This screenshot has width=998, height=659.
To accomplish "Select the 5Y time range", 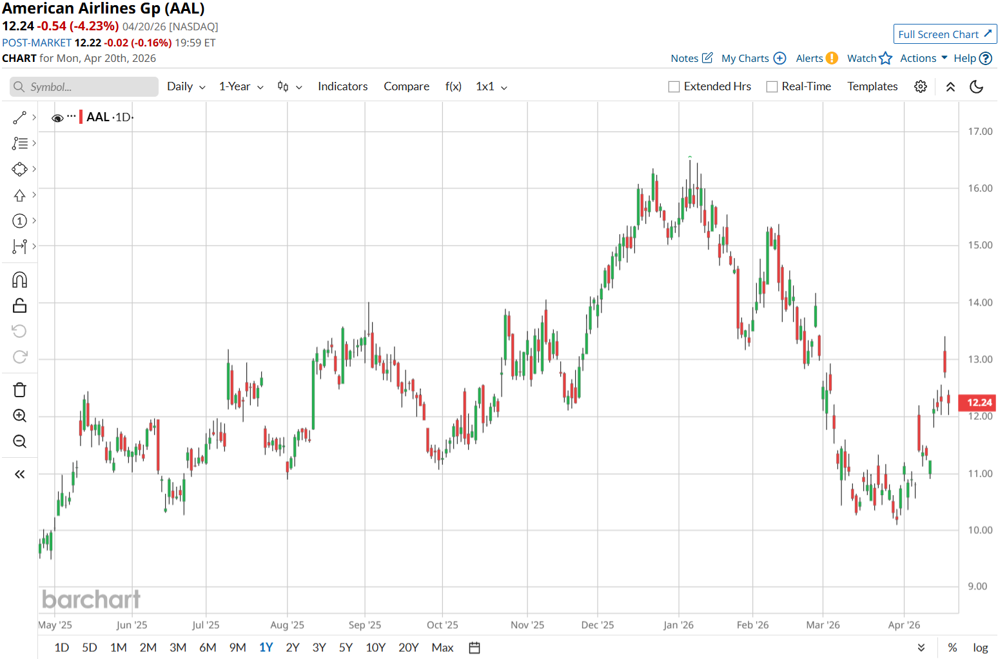I will 346,647.
